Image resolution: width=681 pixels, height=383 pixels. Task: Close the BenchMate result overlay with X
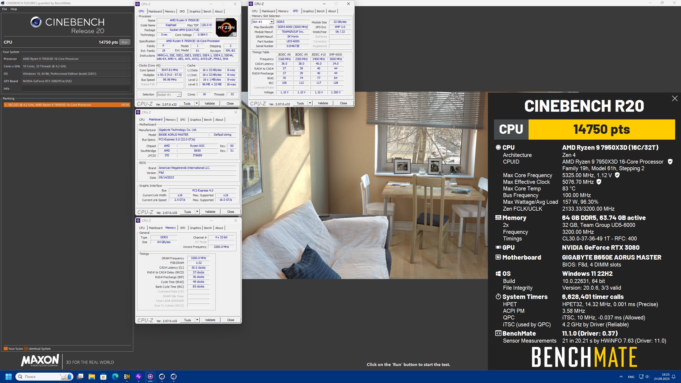(675, 98)
